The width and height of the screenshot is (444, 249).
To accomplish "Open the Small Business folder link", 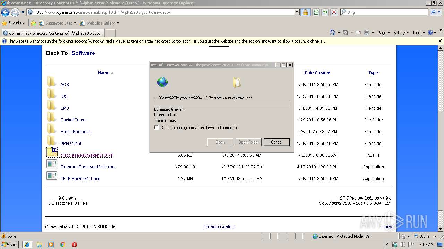I will point(76,132).
